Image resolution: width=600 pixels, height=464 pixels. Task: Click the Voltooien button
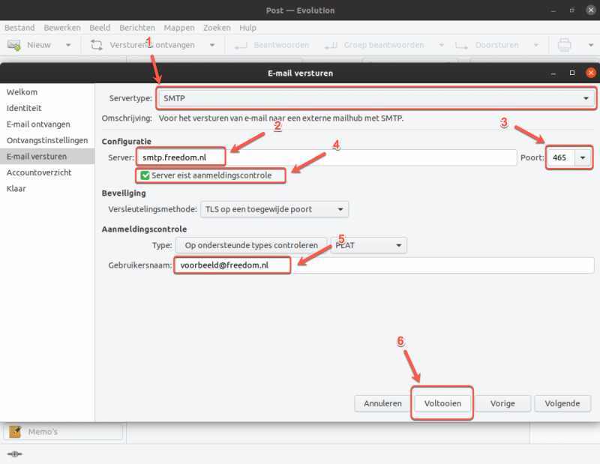[x=442, y=403]
